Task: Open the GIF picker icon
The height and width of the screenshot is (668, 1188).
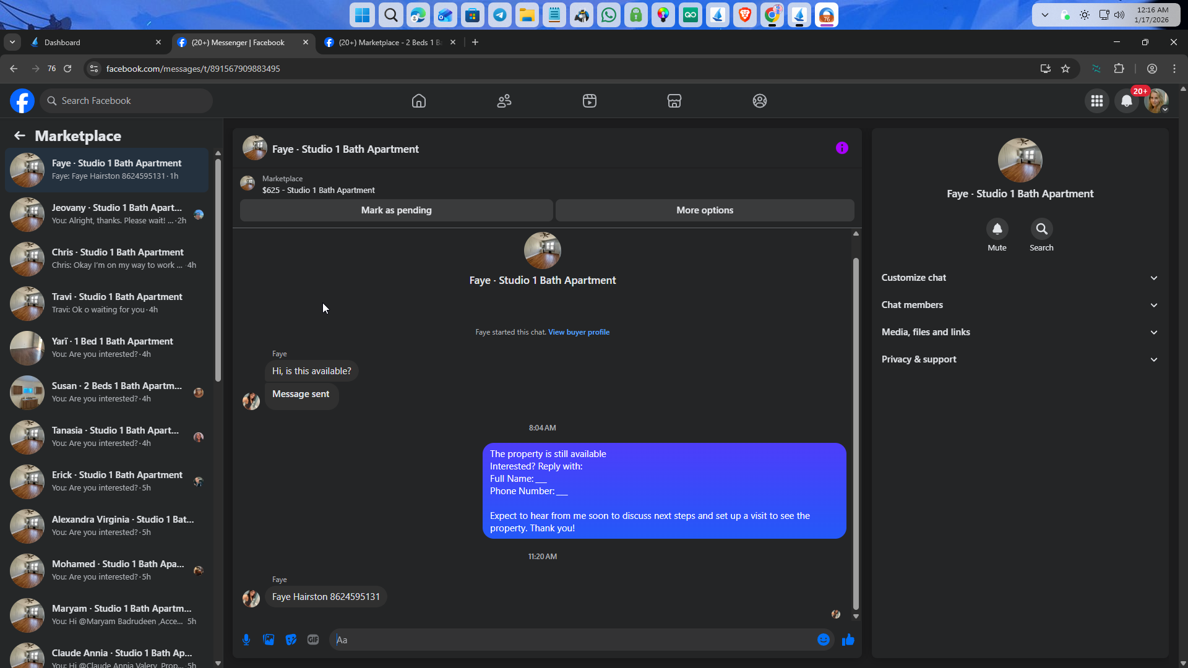Action: 313,640
